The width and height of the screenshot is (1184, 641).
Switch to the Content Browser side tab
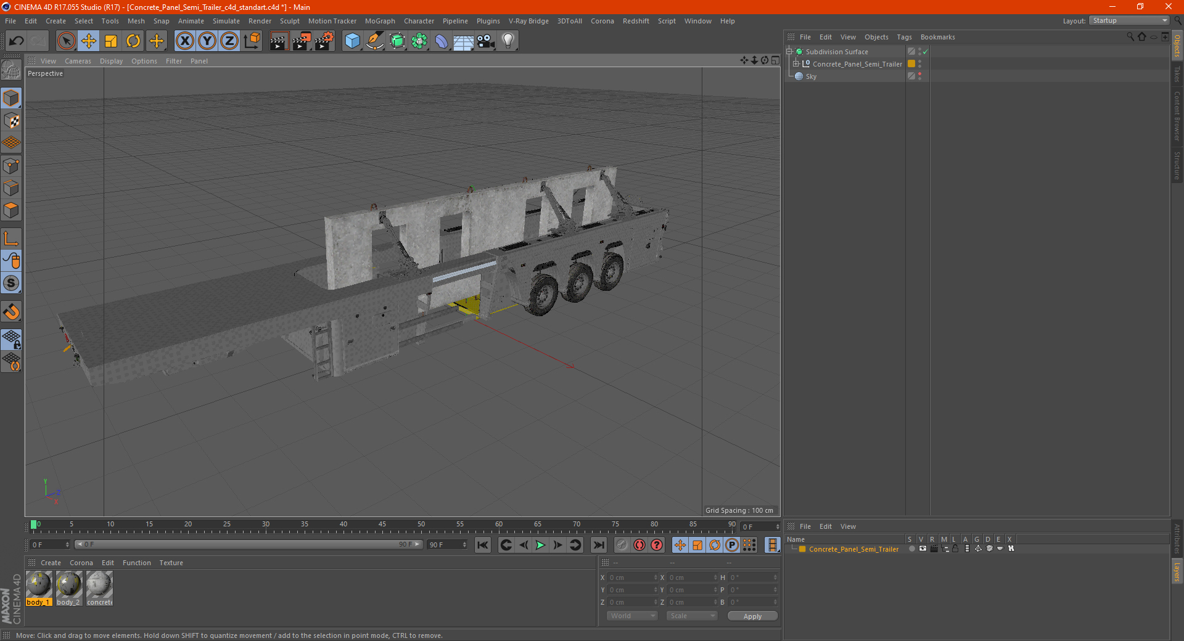(x=1177, y=116)
